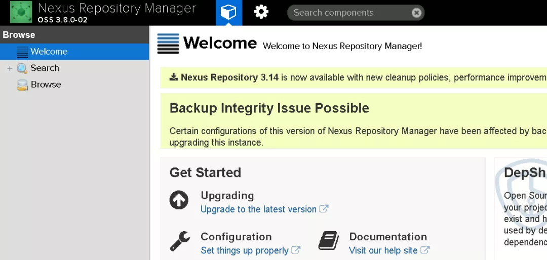The width and height of the screenshot is (547, 260).
Task: Click the Welcome icon in the sidebar
Action: 22,52
